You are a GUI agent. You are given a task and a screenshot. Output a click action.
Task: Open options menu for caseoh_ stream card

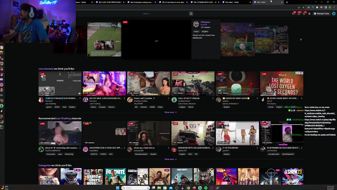[257, 98]
